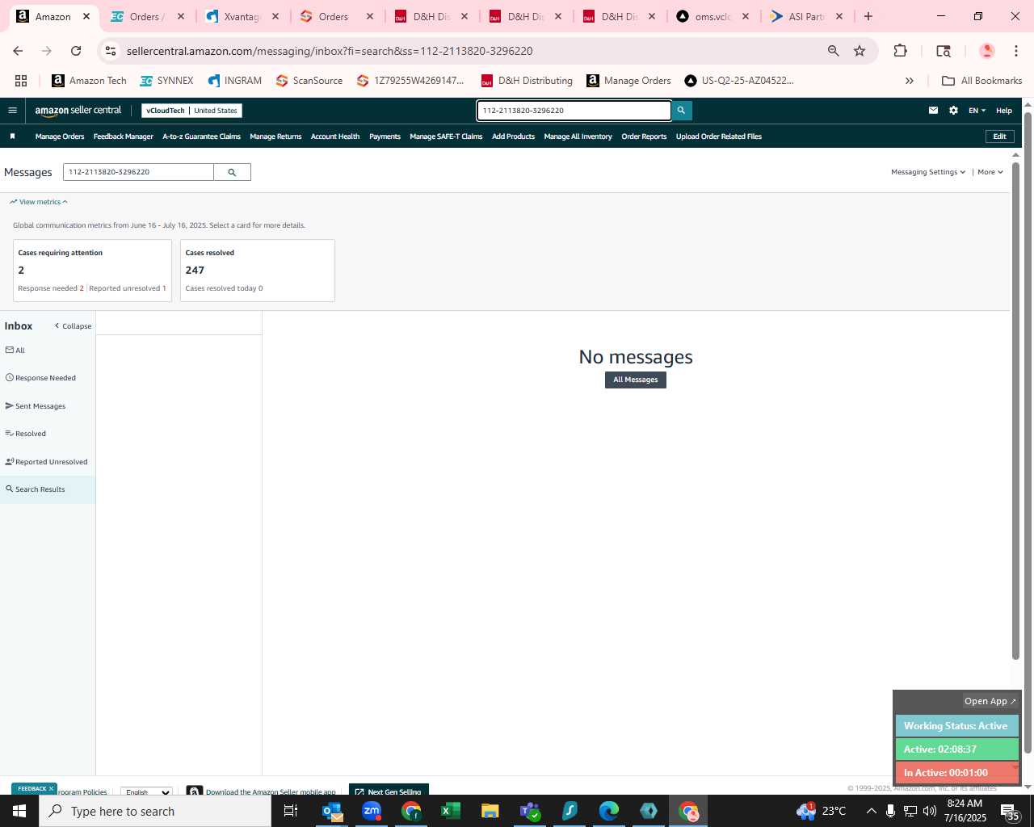Open the settings gear in header
The height and width of the screenshot is (827, 1034).
[x=953, y=111]
